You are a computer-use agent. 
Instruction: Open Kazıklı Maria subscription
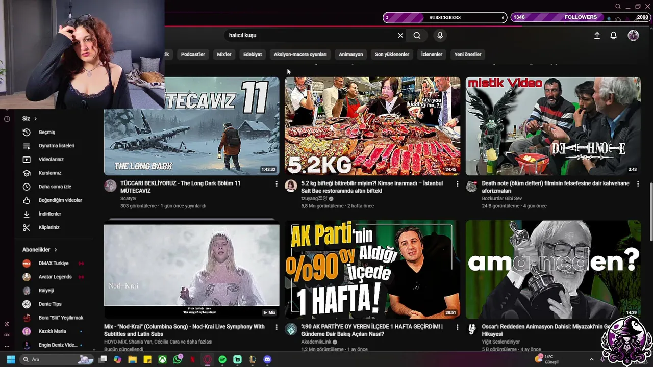click(x=53, y=331)
